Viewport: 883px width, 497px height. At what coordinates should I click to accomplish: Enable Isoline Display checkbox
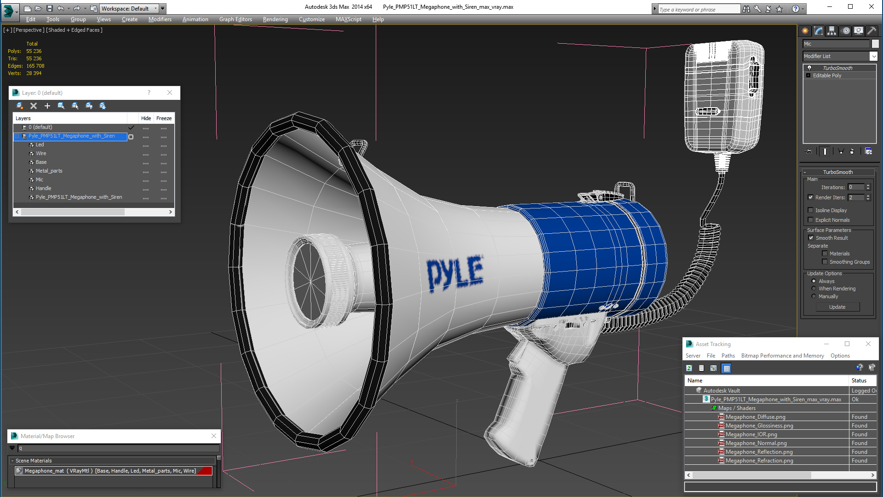[811, 210]
